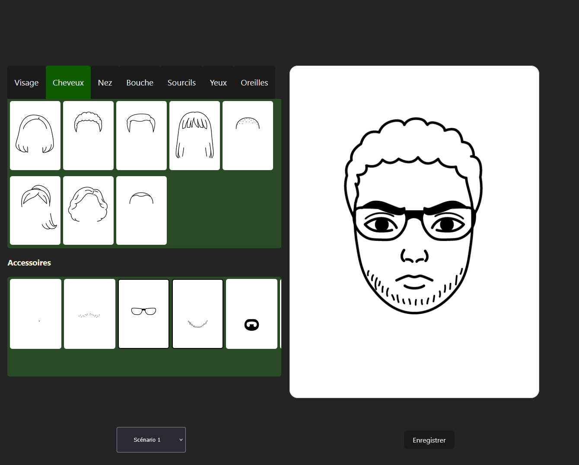Toggle the chin stubble beard accessory

[x=197, y=313]
